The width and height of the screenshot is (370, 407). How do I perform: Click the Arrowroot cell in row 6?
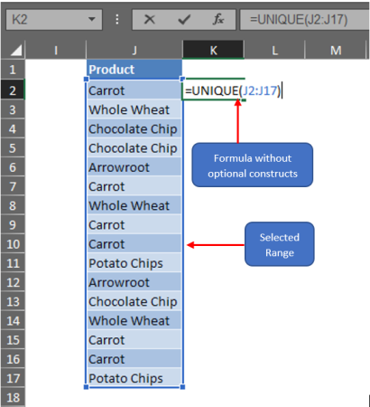(134, 167)
